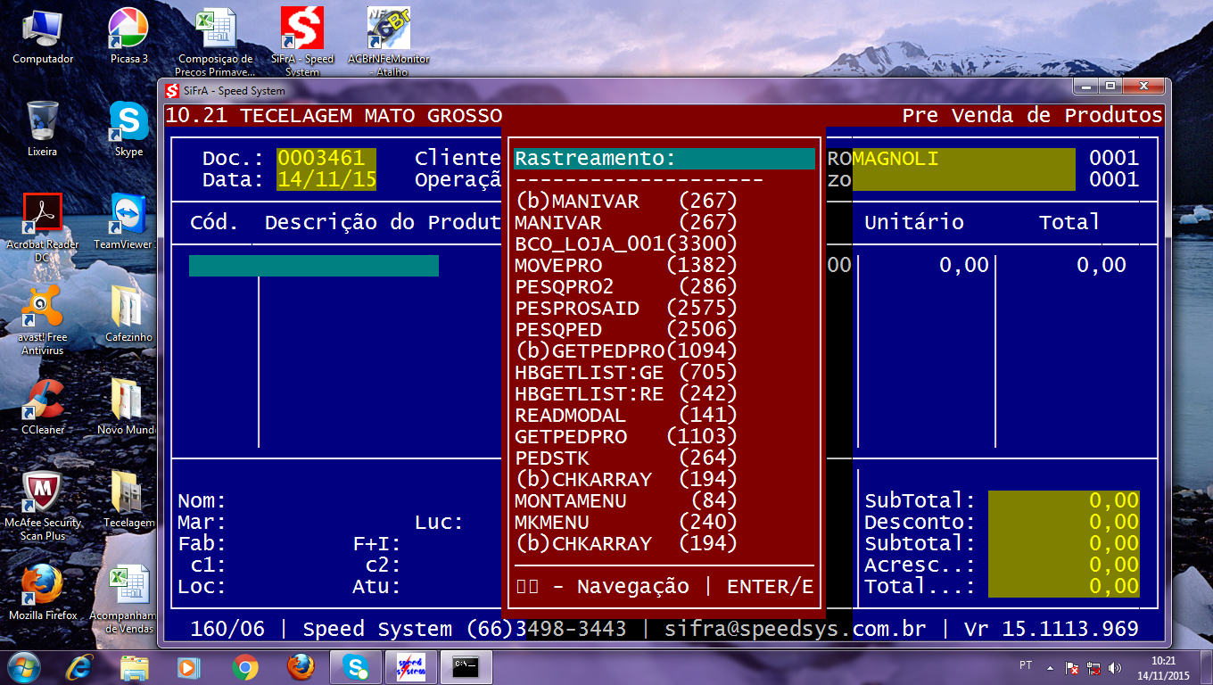The image size is (1213, 685).
Task: Open Windows Explorer from the taskbar
Action: (x=135, y=667)
